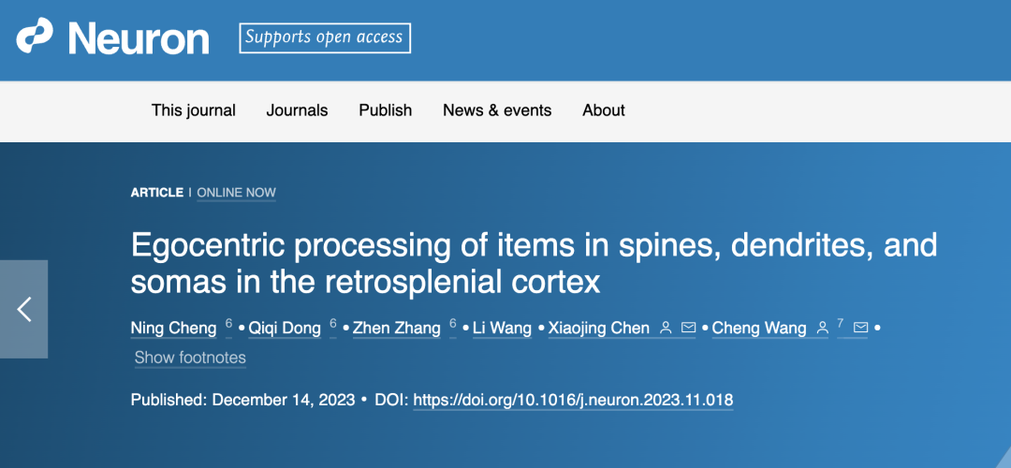Click the Neuron journal logo
Image resolution: width=1011 pixels, height=468 pixels.
pyautogui.click(x=112, y=38)
